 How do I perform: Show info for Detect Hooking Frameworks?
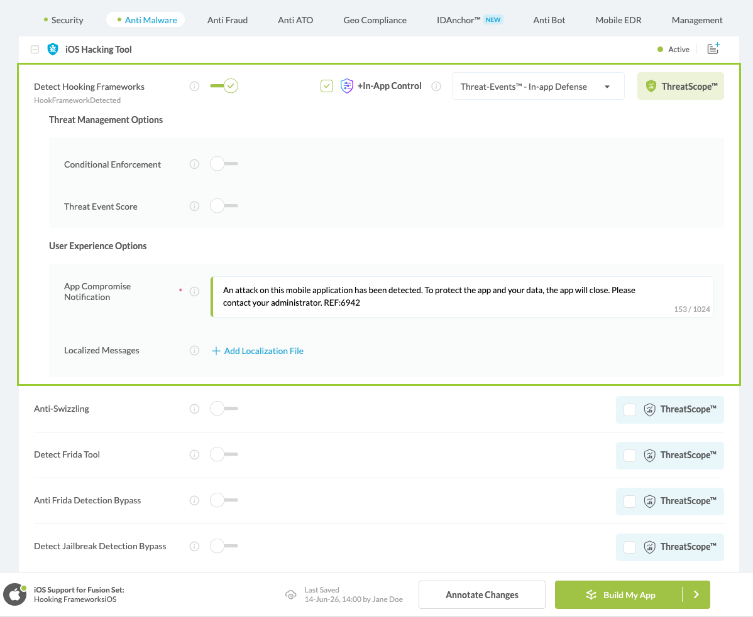tap(194, 86)
